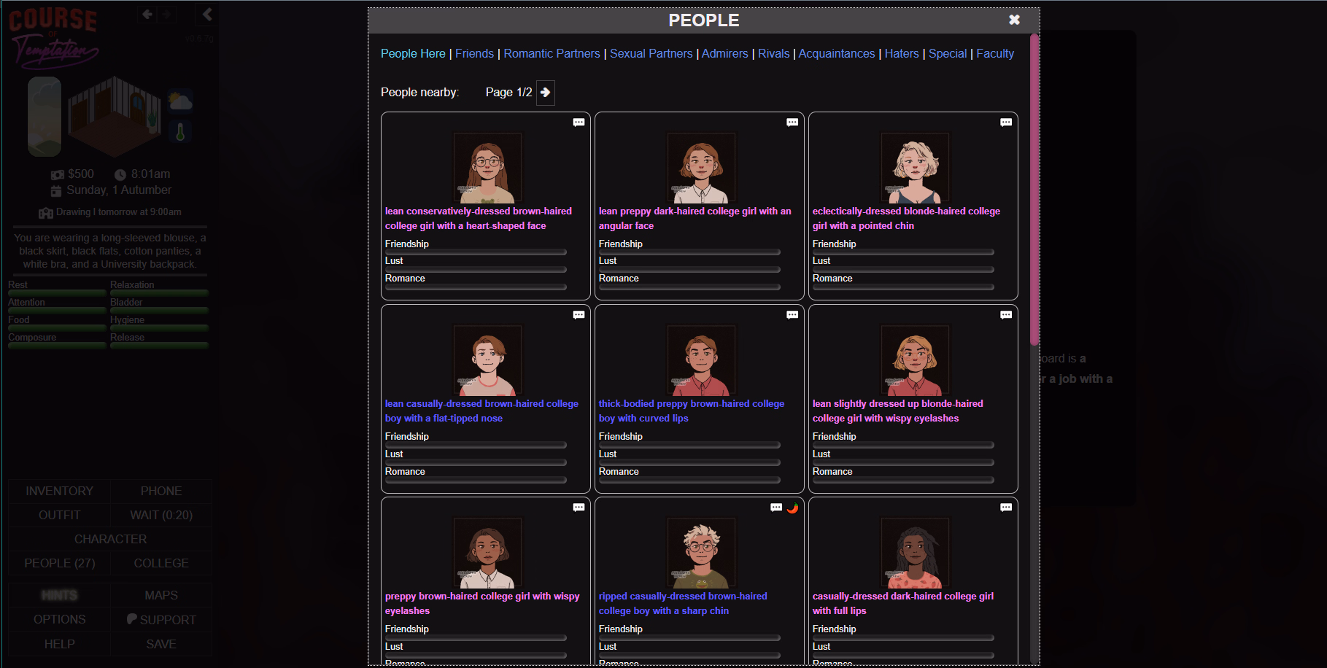Screen dimensions: 1327x668
Task: Click portrait of the eclectically-dressed blonde girl
Action: coord(915,168)
